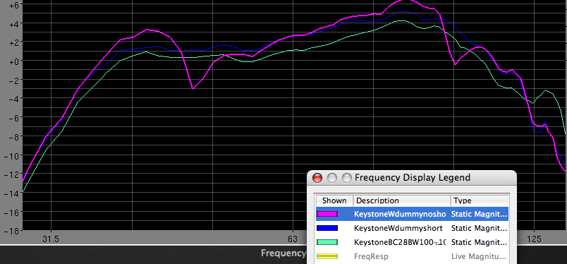
Task: Sort legend by the Description column header
Action: [402, 200]
